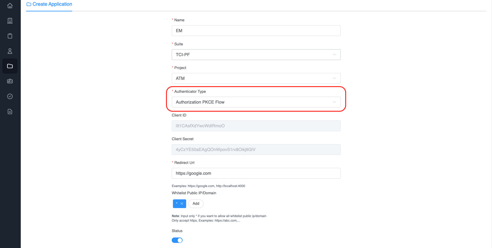The width and height of the screenshot is (492, 248).
Task: Focus the Redirect Url field
Action: pos(256,173)
